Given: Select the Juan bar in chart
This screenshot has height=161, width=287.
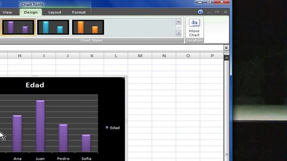Looking at the screenshot, I should pos(40,126).
